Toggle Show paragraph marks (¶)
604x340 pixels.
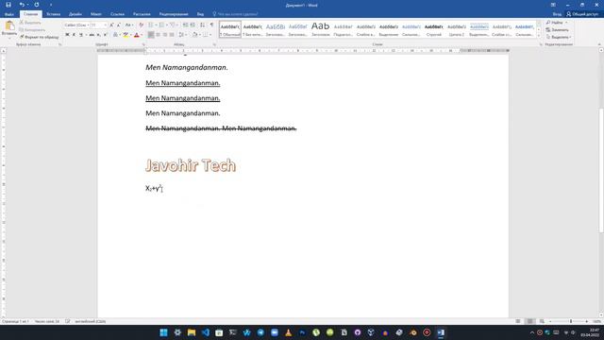[211, 25]
